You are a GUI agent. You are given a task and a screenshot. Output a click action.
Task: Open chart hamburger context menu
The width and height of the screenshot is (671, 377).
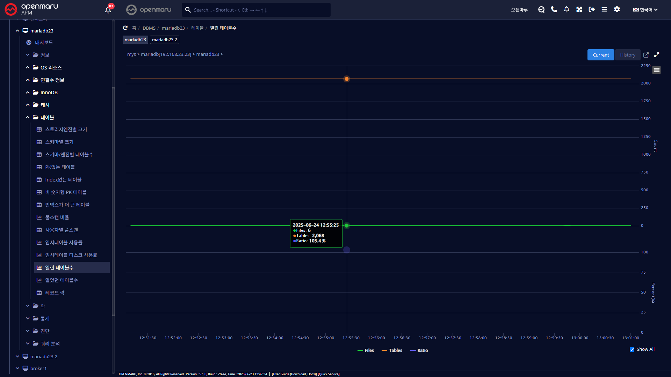click(656, 70)
